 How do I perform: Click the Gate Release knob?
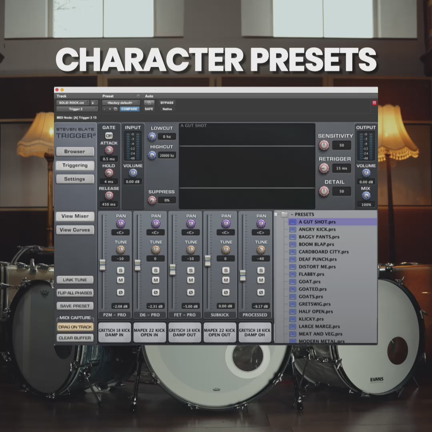(109, 196)
